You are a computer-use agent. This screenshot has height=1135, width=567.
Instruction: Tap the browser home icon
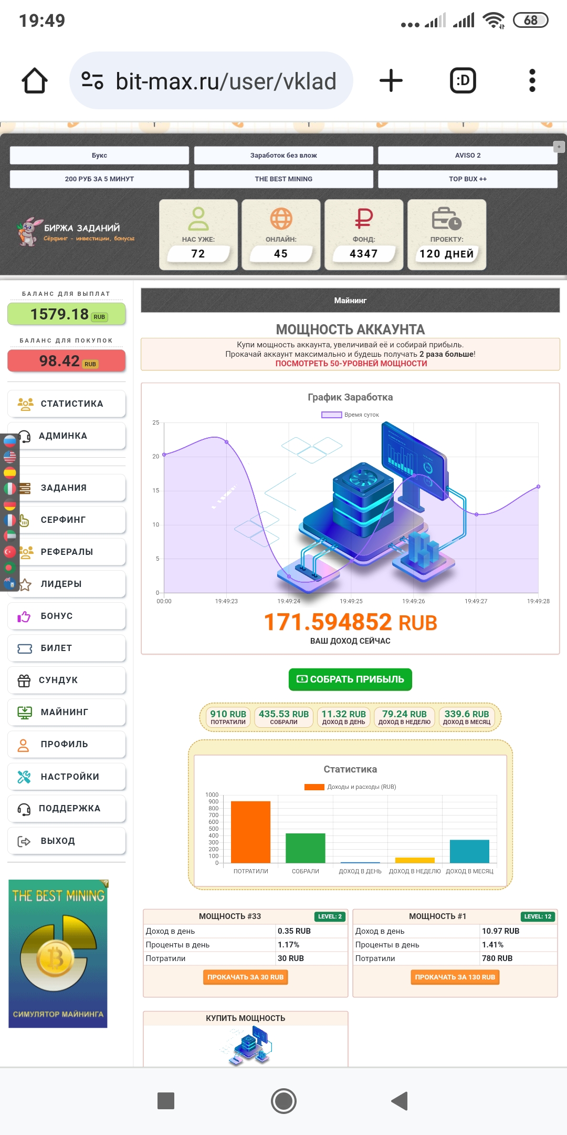pos(35,81)
